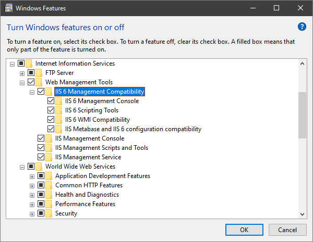Select the IIS 6 WMI Compatibility label
This screenshot has height=242, width=313.
(98, 120)
